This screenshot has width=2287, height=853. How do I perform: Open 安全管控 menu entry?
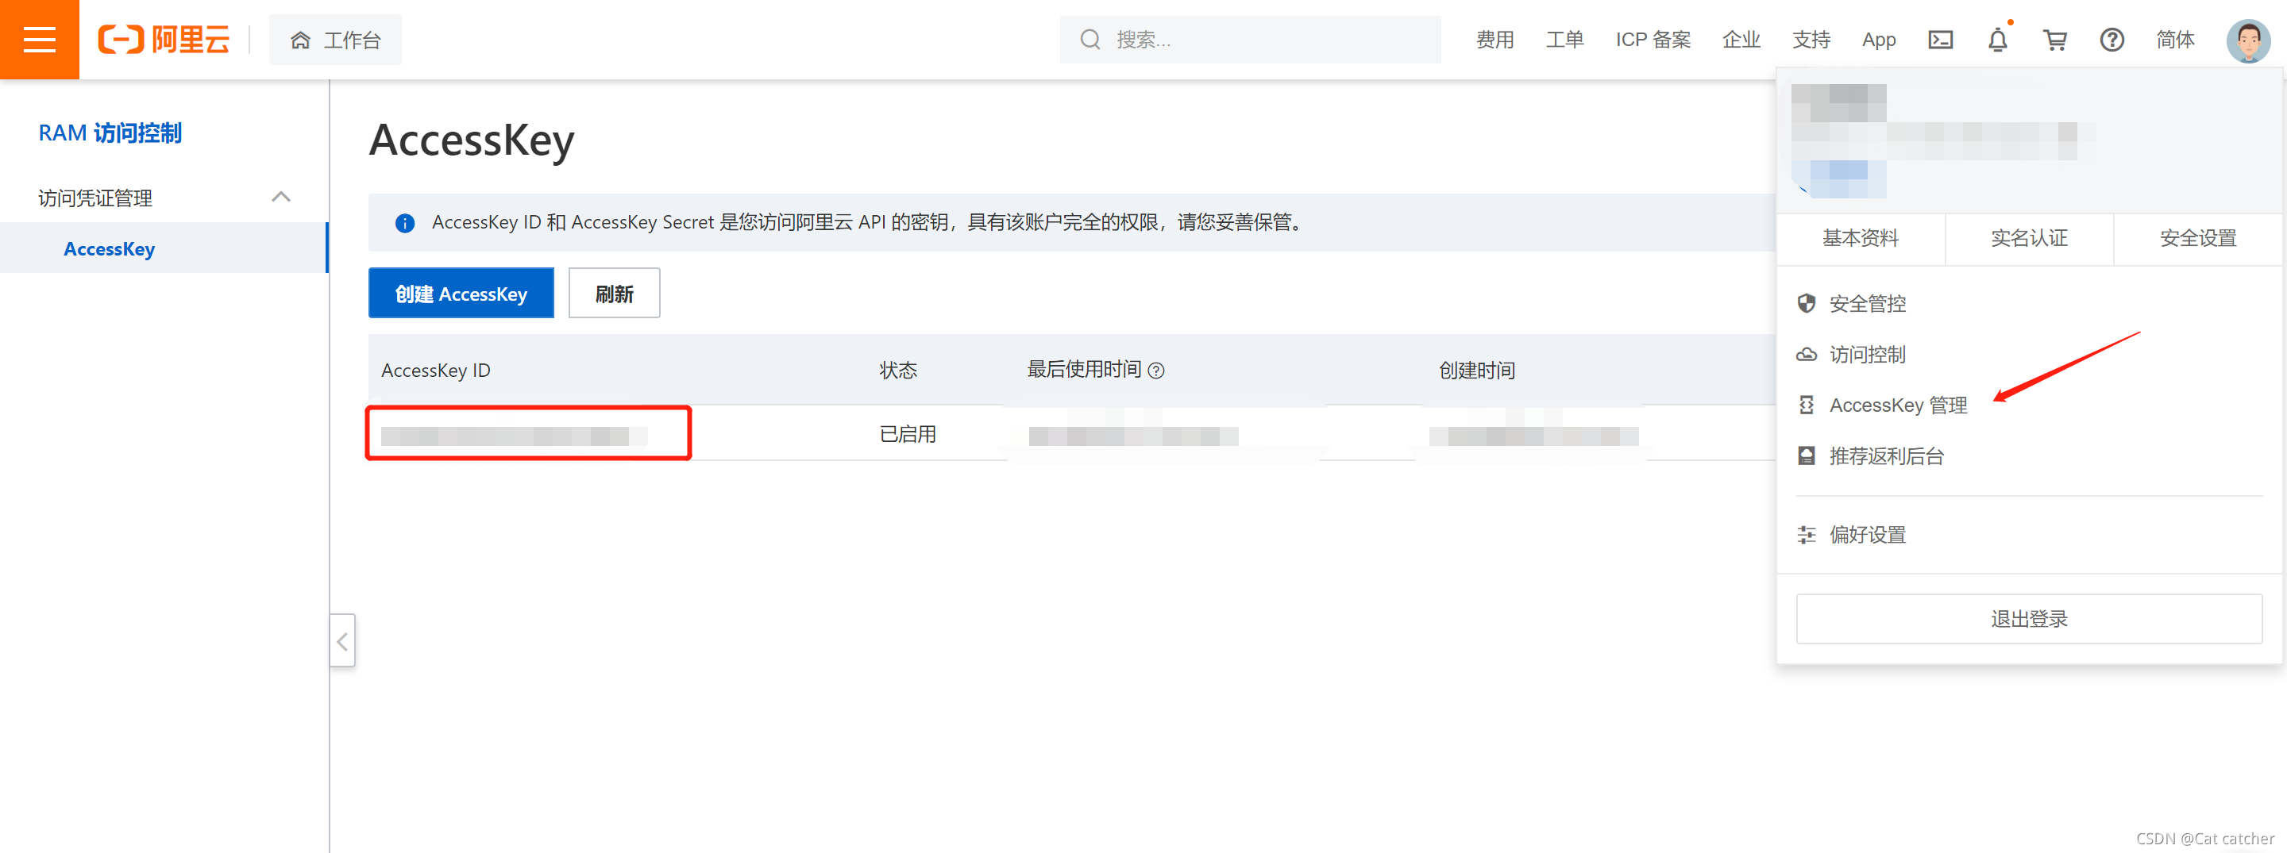1868,304
